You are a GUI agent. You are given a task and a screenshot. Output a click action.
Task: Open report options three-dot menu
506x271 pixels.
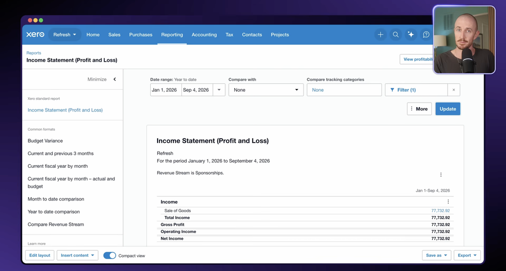(x=441, y=175)
